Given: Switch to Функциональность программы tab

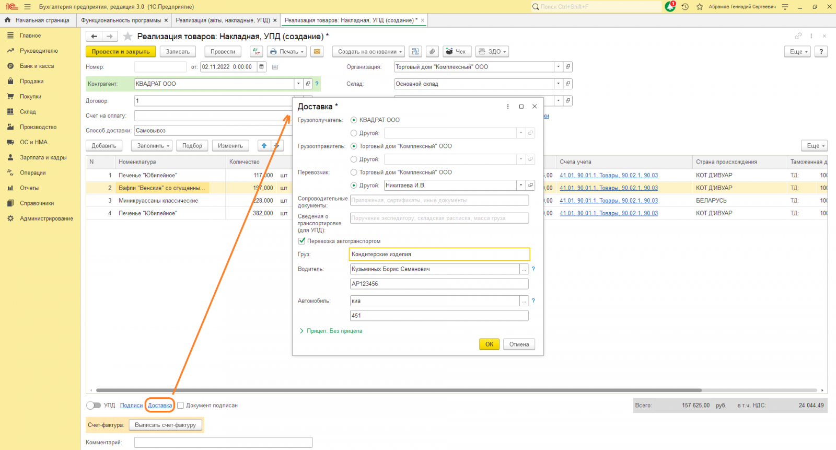Looking at the screenshot, I should point(121,20).
